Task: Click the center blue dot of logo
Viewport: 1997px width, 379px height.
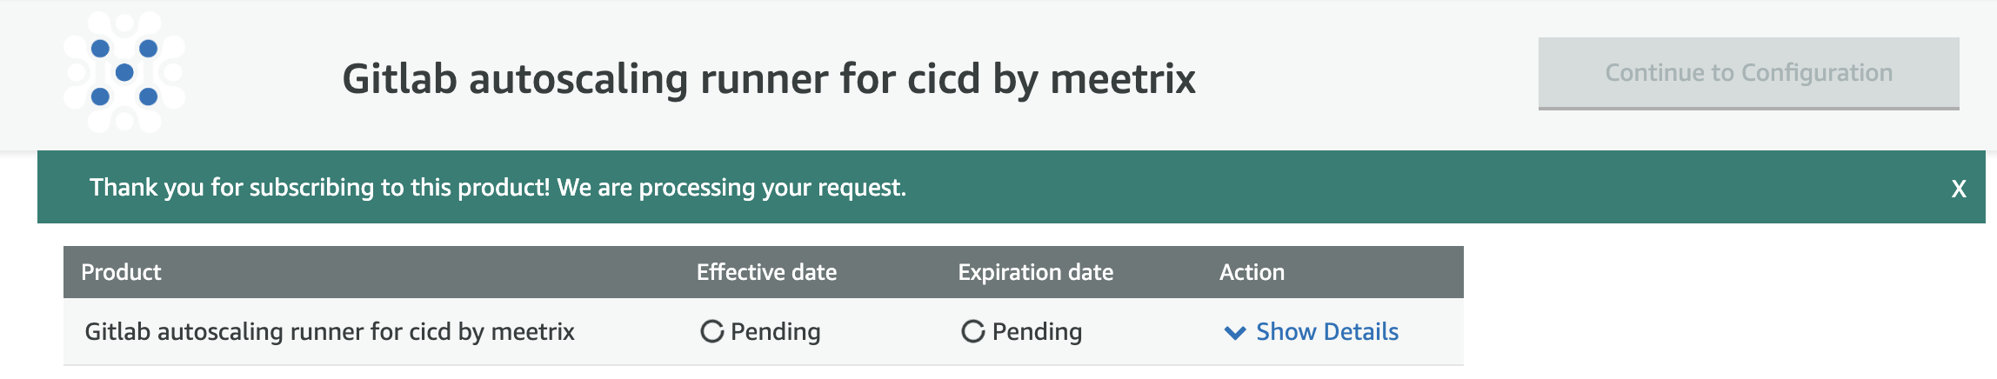Action: point(124,72)
